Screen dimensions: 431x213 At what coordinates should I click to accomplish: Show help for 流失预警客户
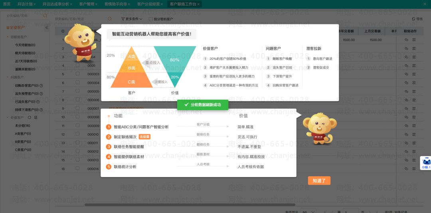coord(41,93)
